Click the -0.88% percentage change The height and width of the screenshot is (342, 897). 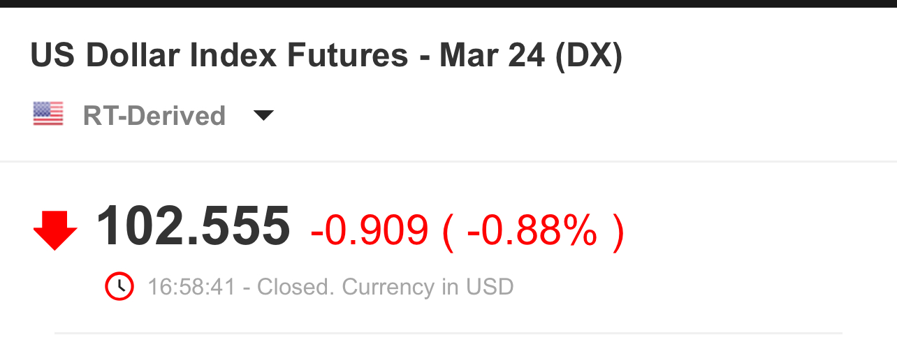click(x=532, y=230)
